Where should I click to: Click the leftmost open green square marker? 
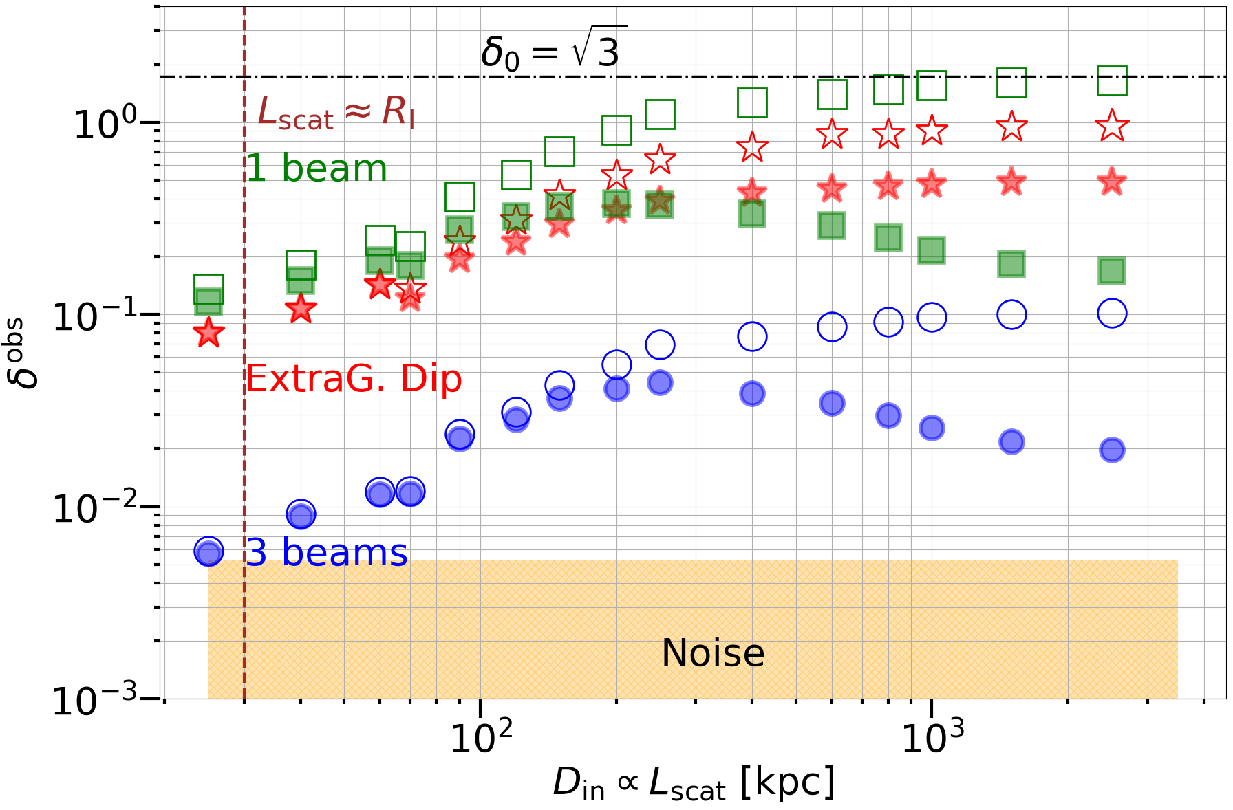coord(208,289)
